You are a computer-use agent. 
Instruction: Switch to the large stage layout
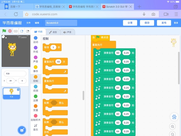[28, 31]
